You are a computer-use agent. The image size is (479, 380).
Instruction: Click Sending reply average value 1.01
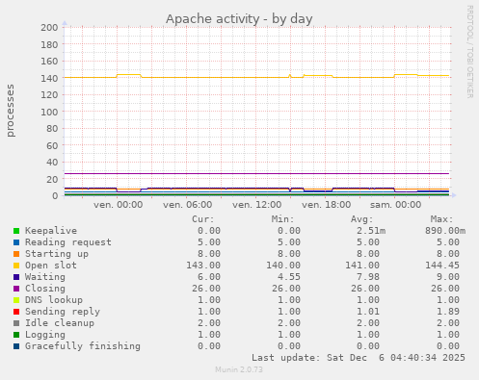368,312
